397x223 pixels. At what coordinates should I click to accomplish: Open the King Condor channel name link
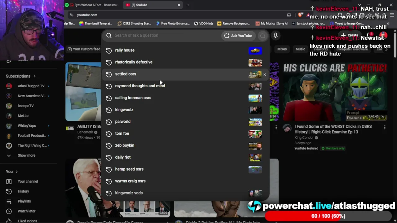304,138
